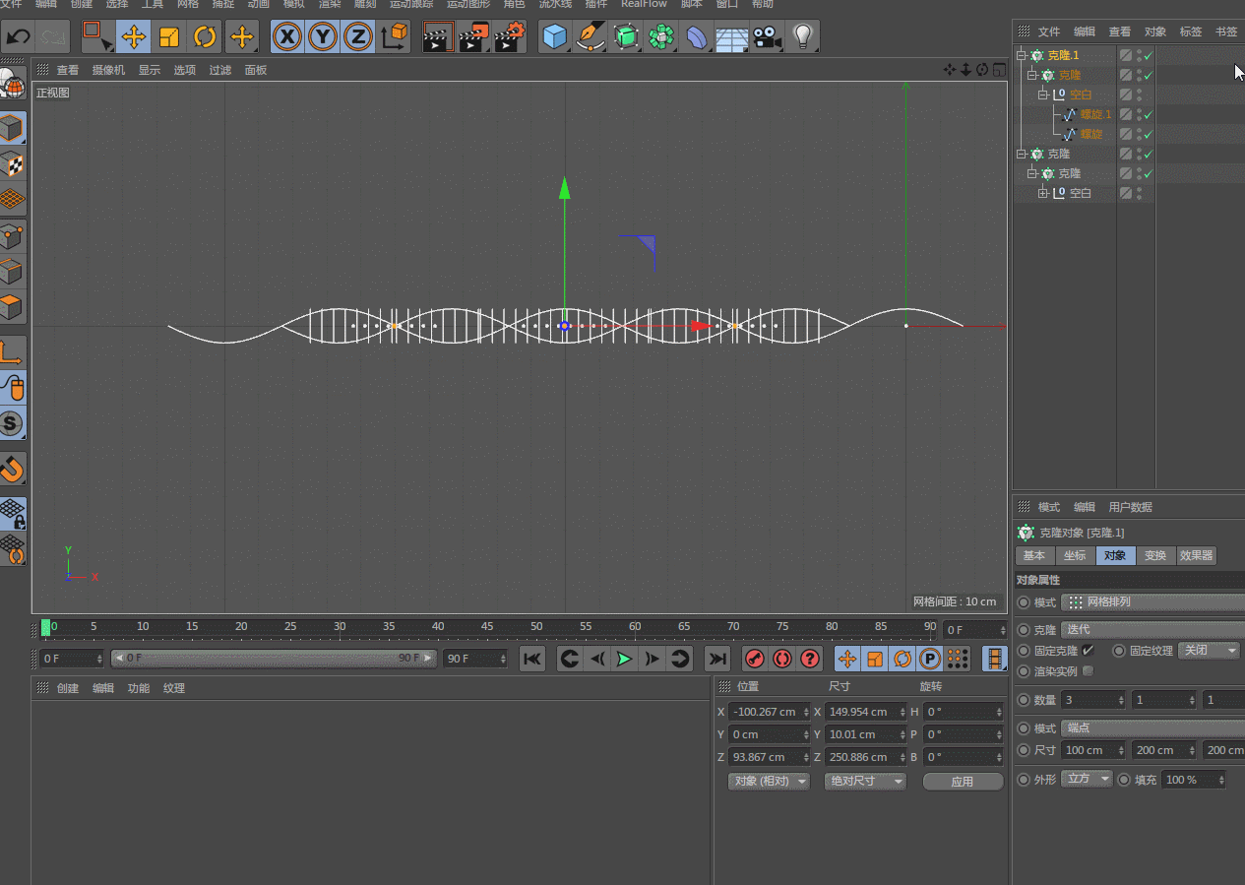Select the Rotate tool in top toolbar
1245x885 pixels.
(205, 37)
